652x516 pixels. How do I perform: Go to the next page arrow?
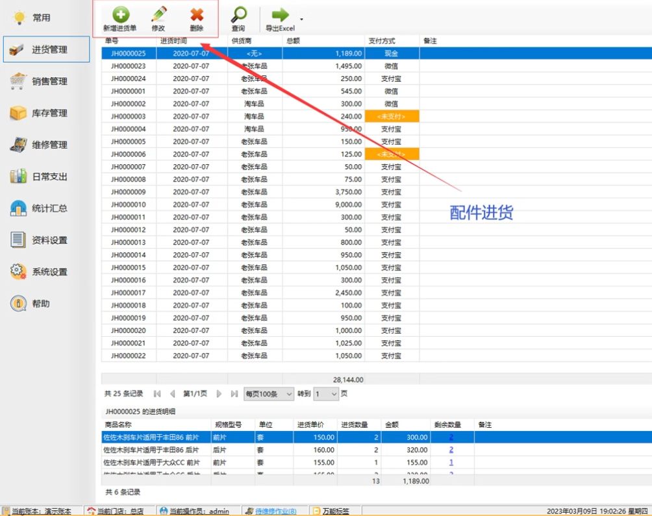(219, 394)
